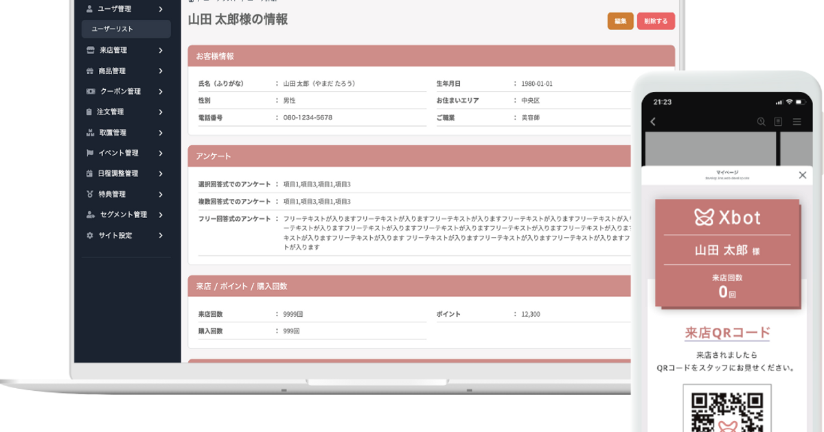Click the store icon beside 来店管理
This screenshot has height=432, width=824.
[90, 50]
